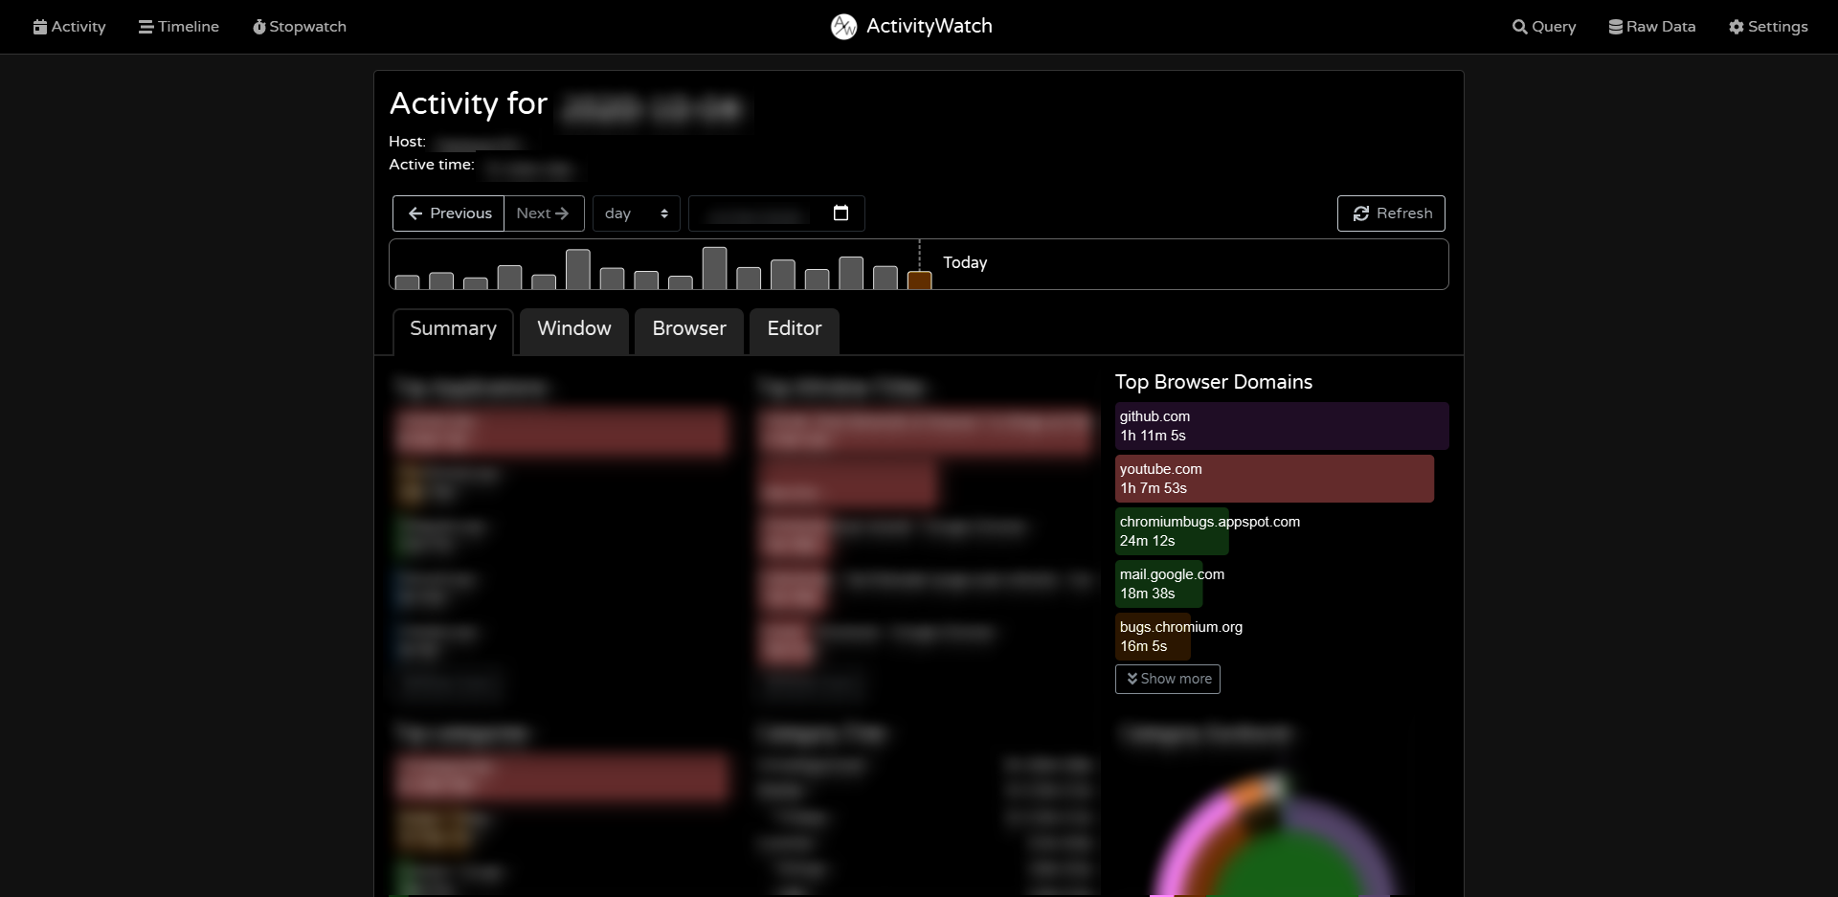Select today's orange bar in chart
The height and width of the screenshot is (897, 1838).
[x=919, y=280]
